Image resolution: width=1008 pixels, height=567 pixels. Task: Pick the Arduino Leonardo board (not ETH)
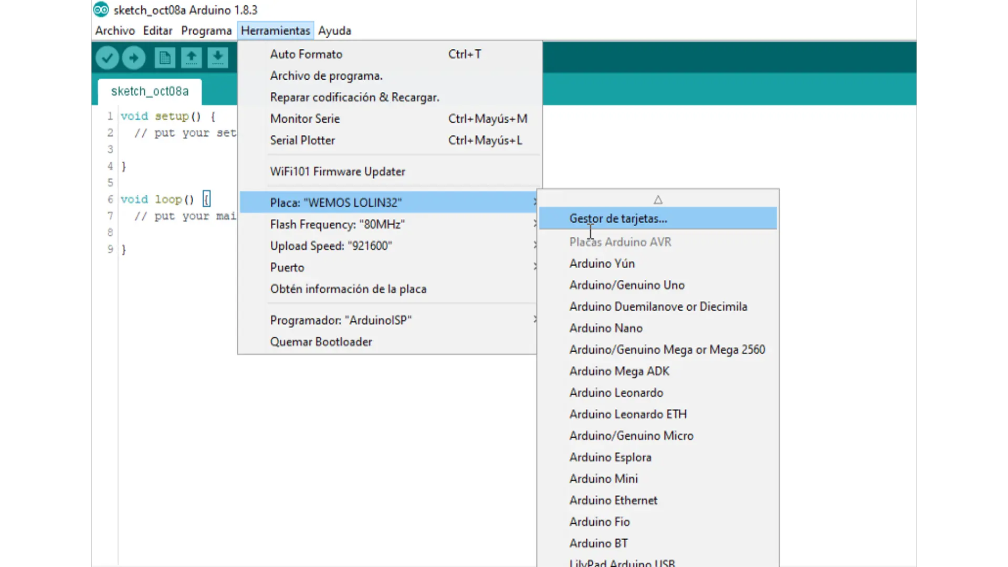pyautogui.click(x=658, y=393)
